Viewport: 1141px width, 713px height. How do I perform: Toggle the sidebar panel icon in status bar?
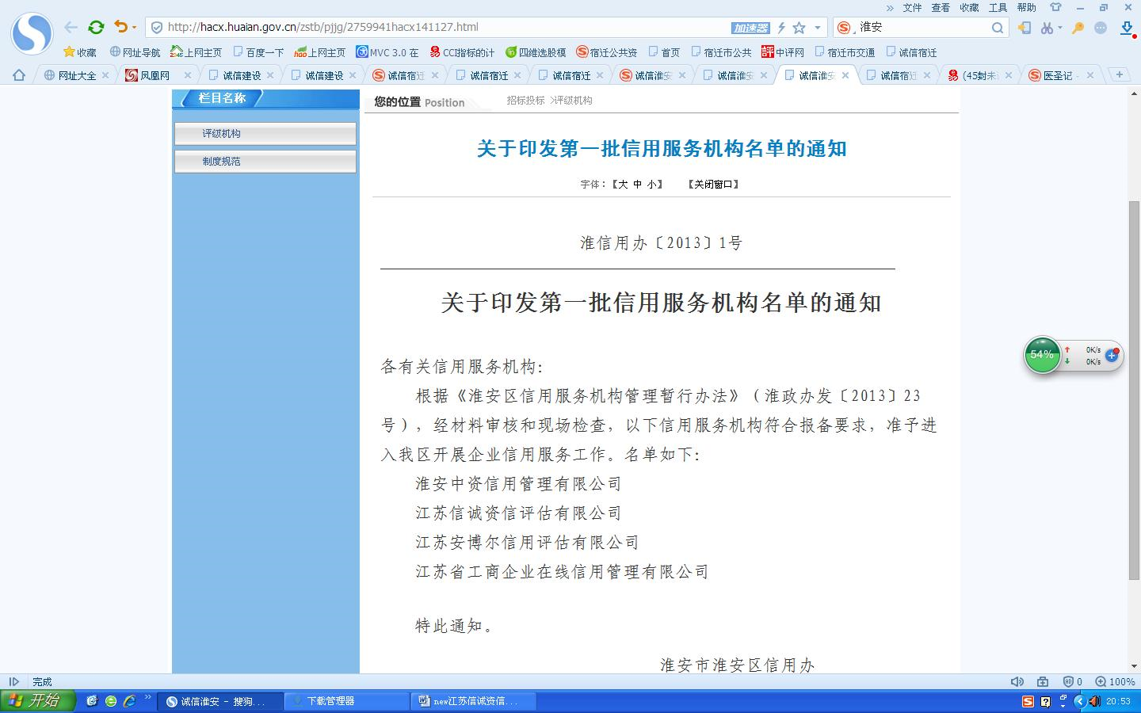coord(13,681)
